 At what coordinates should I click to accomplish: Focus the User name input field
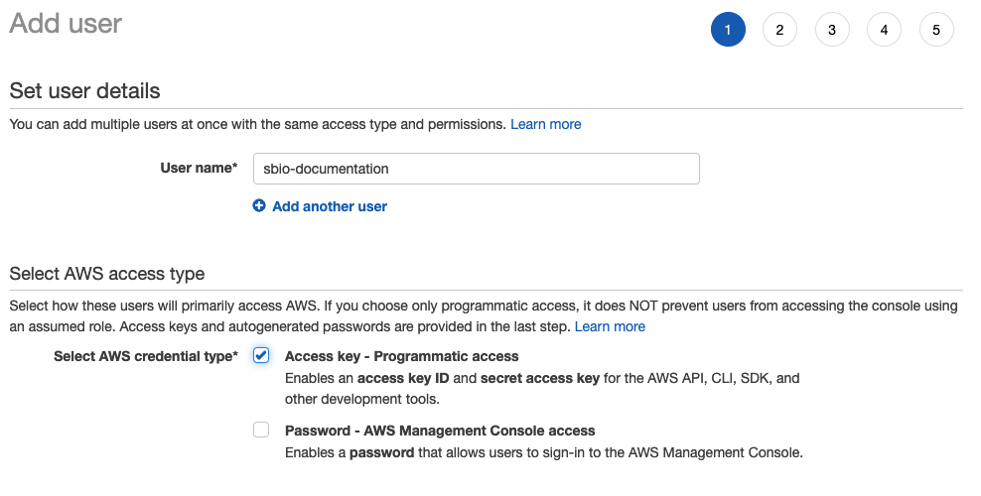(476, 169)
